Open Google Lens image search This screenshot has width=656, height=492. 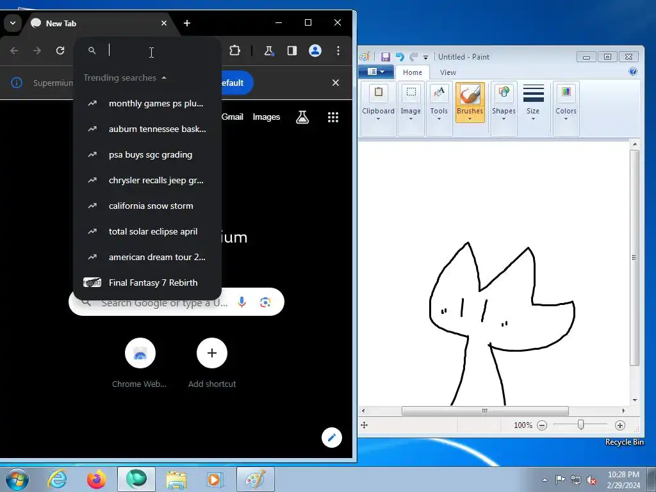265,302
